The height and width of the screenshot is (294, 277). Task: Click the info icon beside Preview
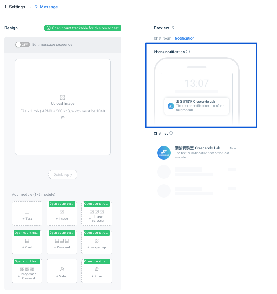tap(172, 28)
